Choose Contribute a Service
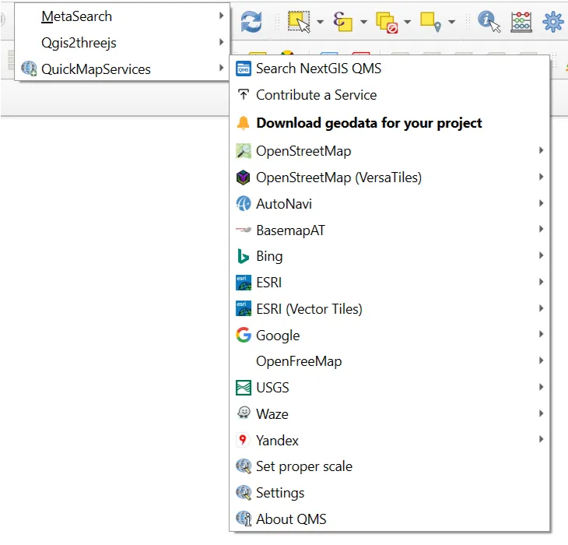The height and width of the screenshot is (545, 568). point(390,95)
